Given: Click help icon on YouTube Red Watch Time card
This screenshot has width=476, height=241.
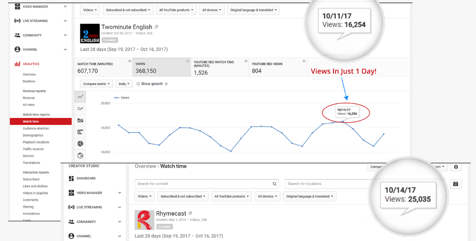Looking at the screenshot, I should (246, 61).
